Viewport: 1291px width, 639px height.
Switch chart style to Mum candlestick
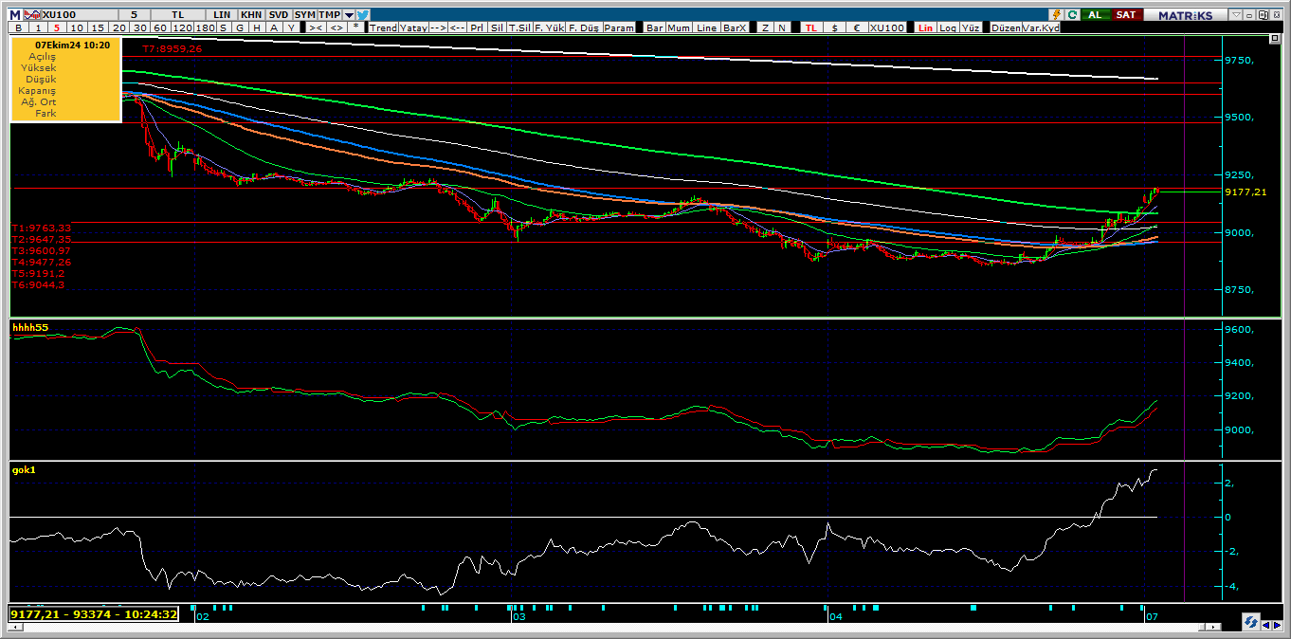(x=679, y=27)
